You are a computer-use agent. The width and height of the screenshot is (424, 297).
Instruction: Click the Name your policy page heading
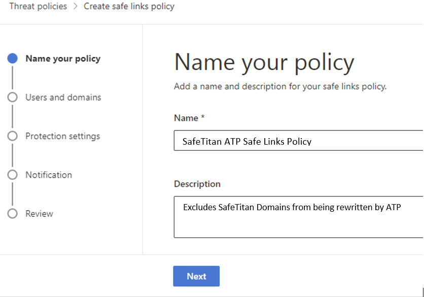tap(264, 62)
